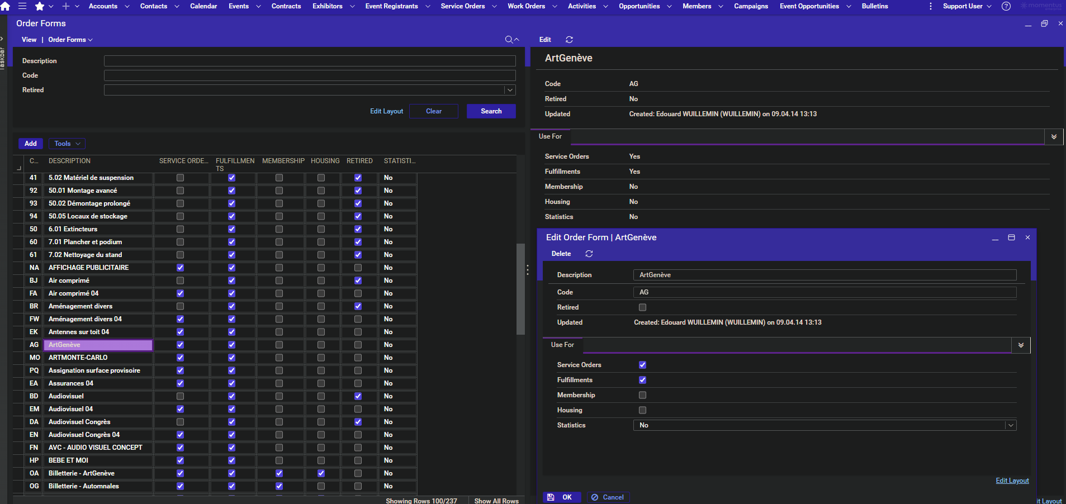Enable Membership in Edit Order Form

(642, 395)
